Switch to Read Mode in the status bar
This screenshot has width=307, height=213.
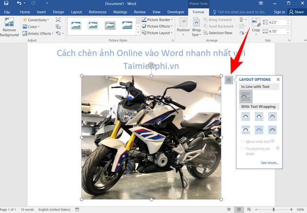[x=229, y=209]
